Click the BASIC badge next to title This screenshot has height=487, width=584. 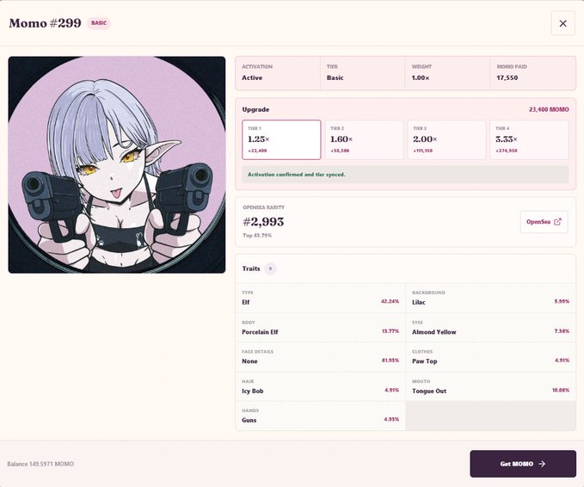click(x=99, y=23)
